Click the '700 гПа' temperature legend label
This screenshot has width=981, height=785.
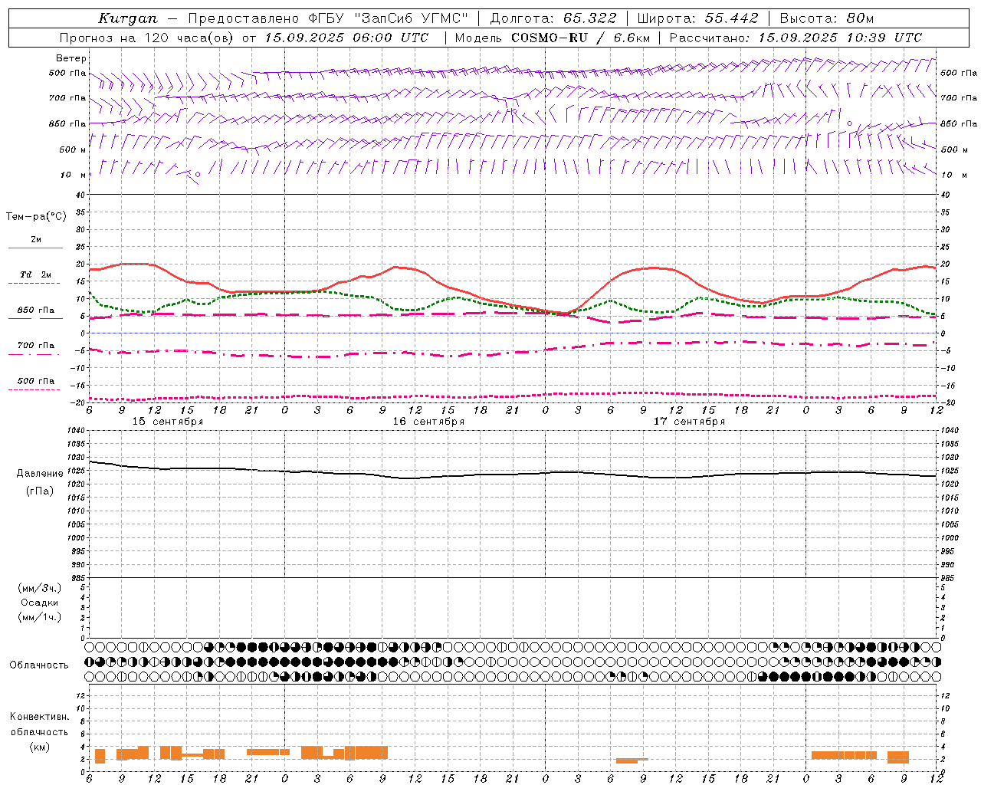(x=36, y=346)
